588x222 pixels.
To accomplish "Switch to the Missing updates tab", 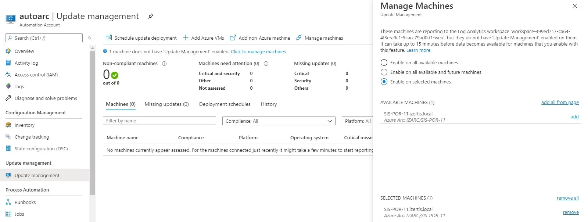I will 166,104.
